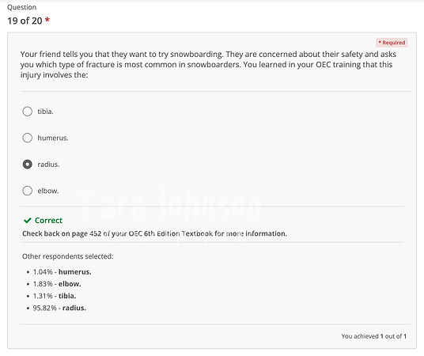This screenshot has width=424, height=356.
Task: Click the '1.31% - tibia.' result row
Action: click(x=55, y=296)
